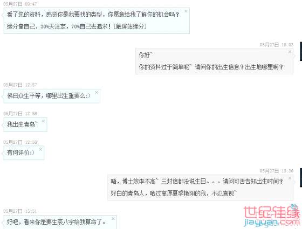This screenshot has height=229, width=302.
Task: Select the 05月27日 09:47 timestamp
Action: [x=20, y=4]
